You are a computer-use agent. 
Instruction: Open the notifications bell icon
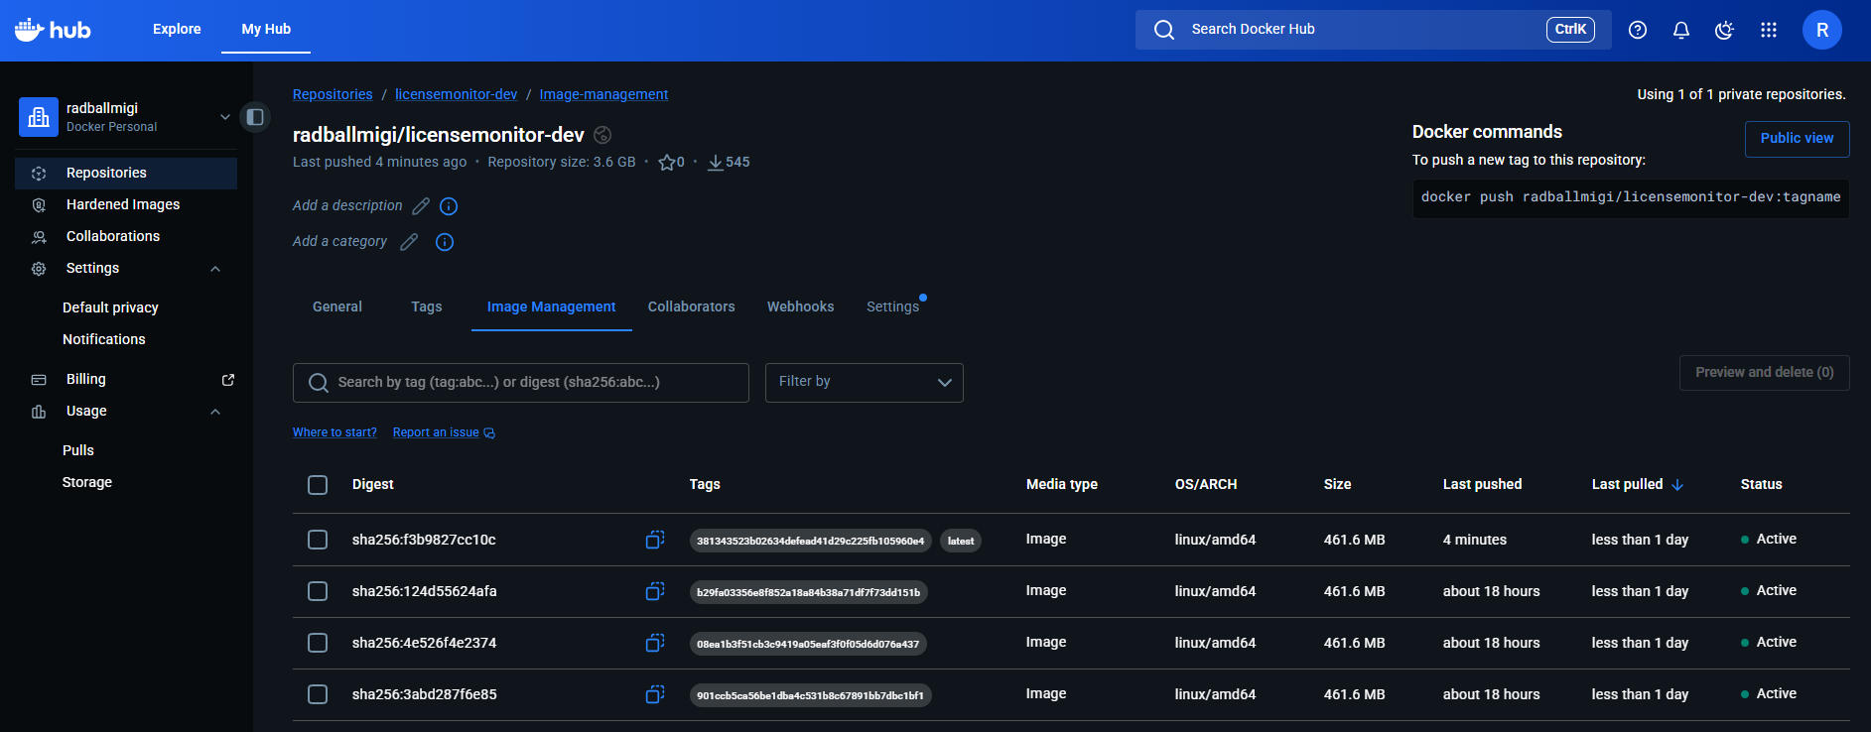click(1681, 30)
